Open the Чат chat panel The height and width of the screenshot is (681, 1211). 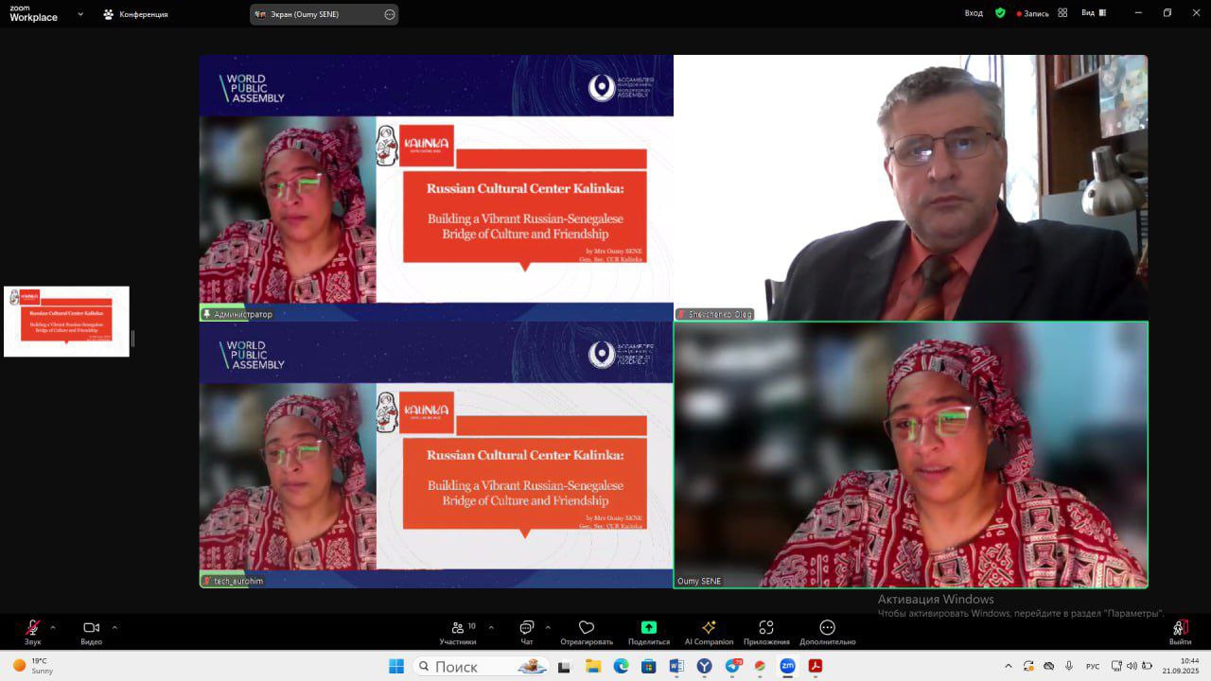click(527, 628)
